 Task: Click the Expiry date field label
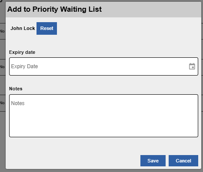pos(22,52)
